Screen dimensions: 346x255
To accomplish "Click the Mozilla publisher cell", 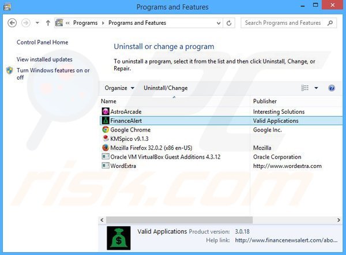I will click(262, 148).
